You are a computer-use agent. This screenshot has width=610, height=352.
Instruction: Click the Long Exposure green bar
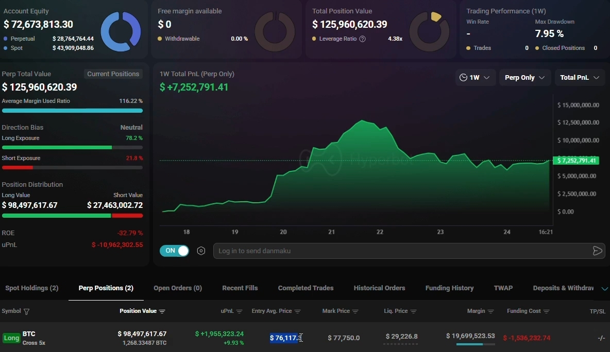57,148
